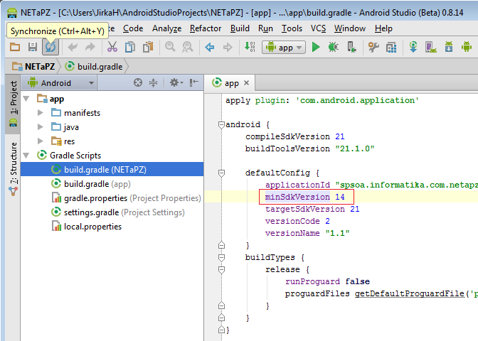Open AVD Manager icon
The height and width of the screenshot is (341, 478).
(x=431, y=47)
